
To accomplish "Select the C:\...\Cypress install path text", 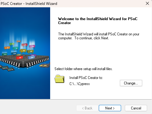I will point(80,84).
